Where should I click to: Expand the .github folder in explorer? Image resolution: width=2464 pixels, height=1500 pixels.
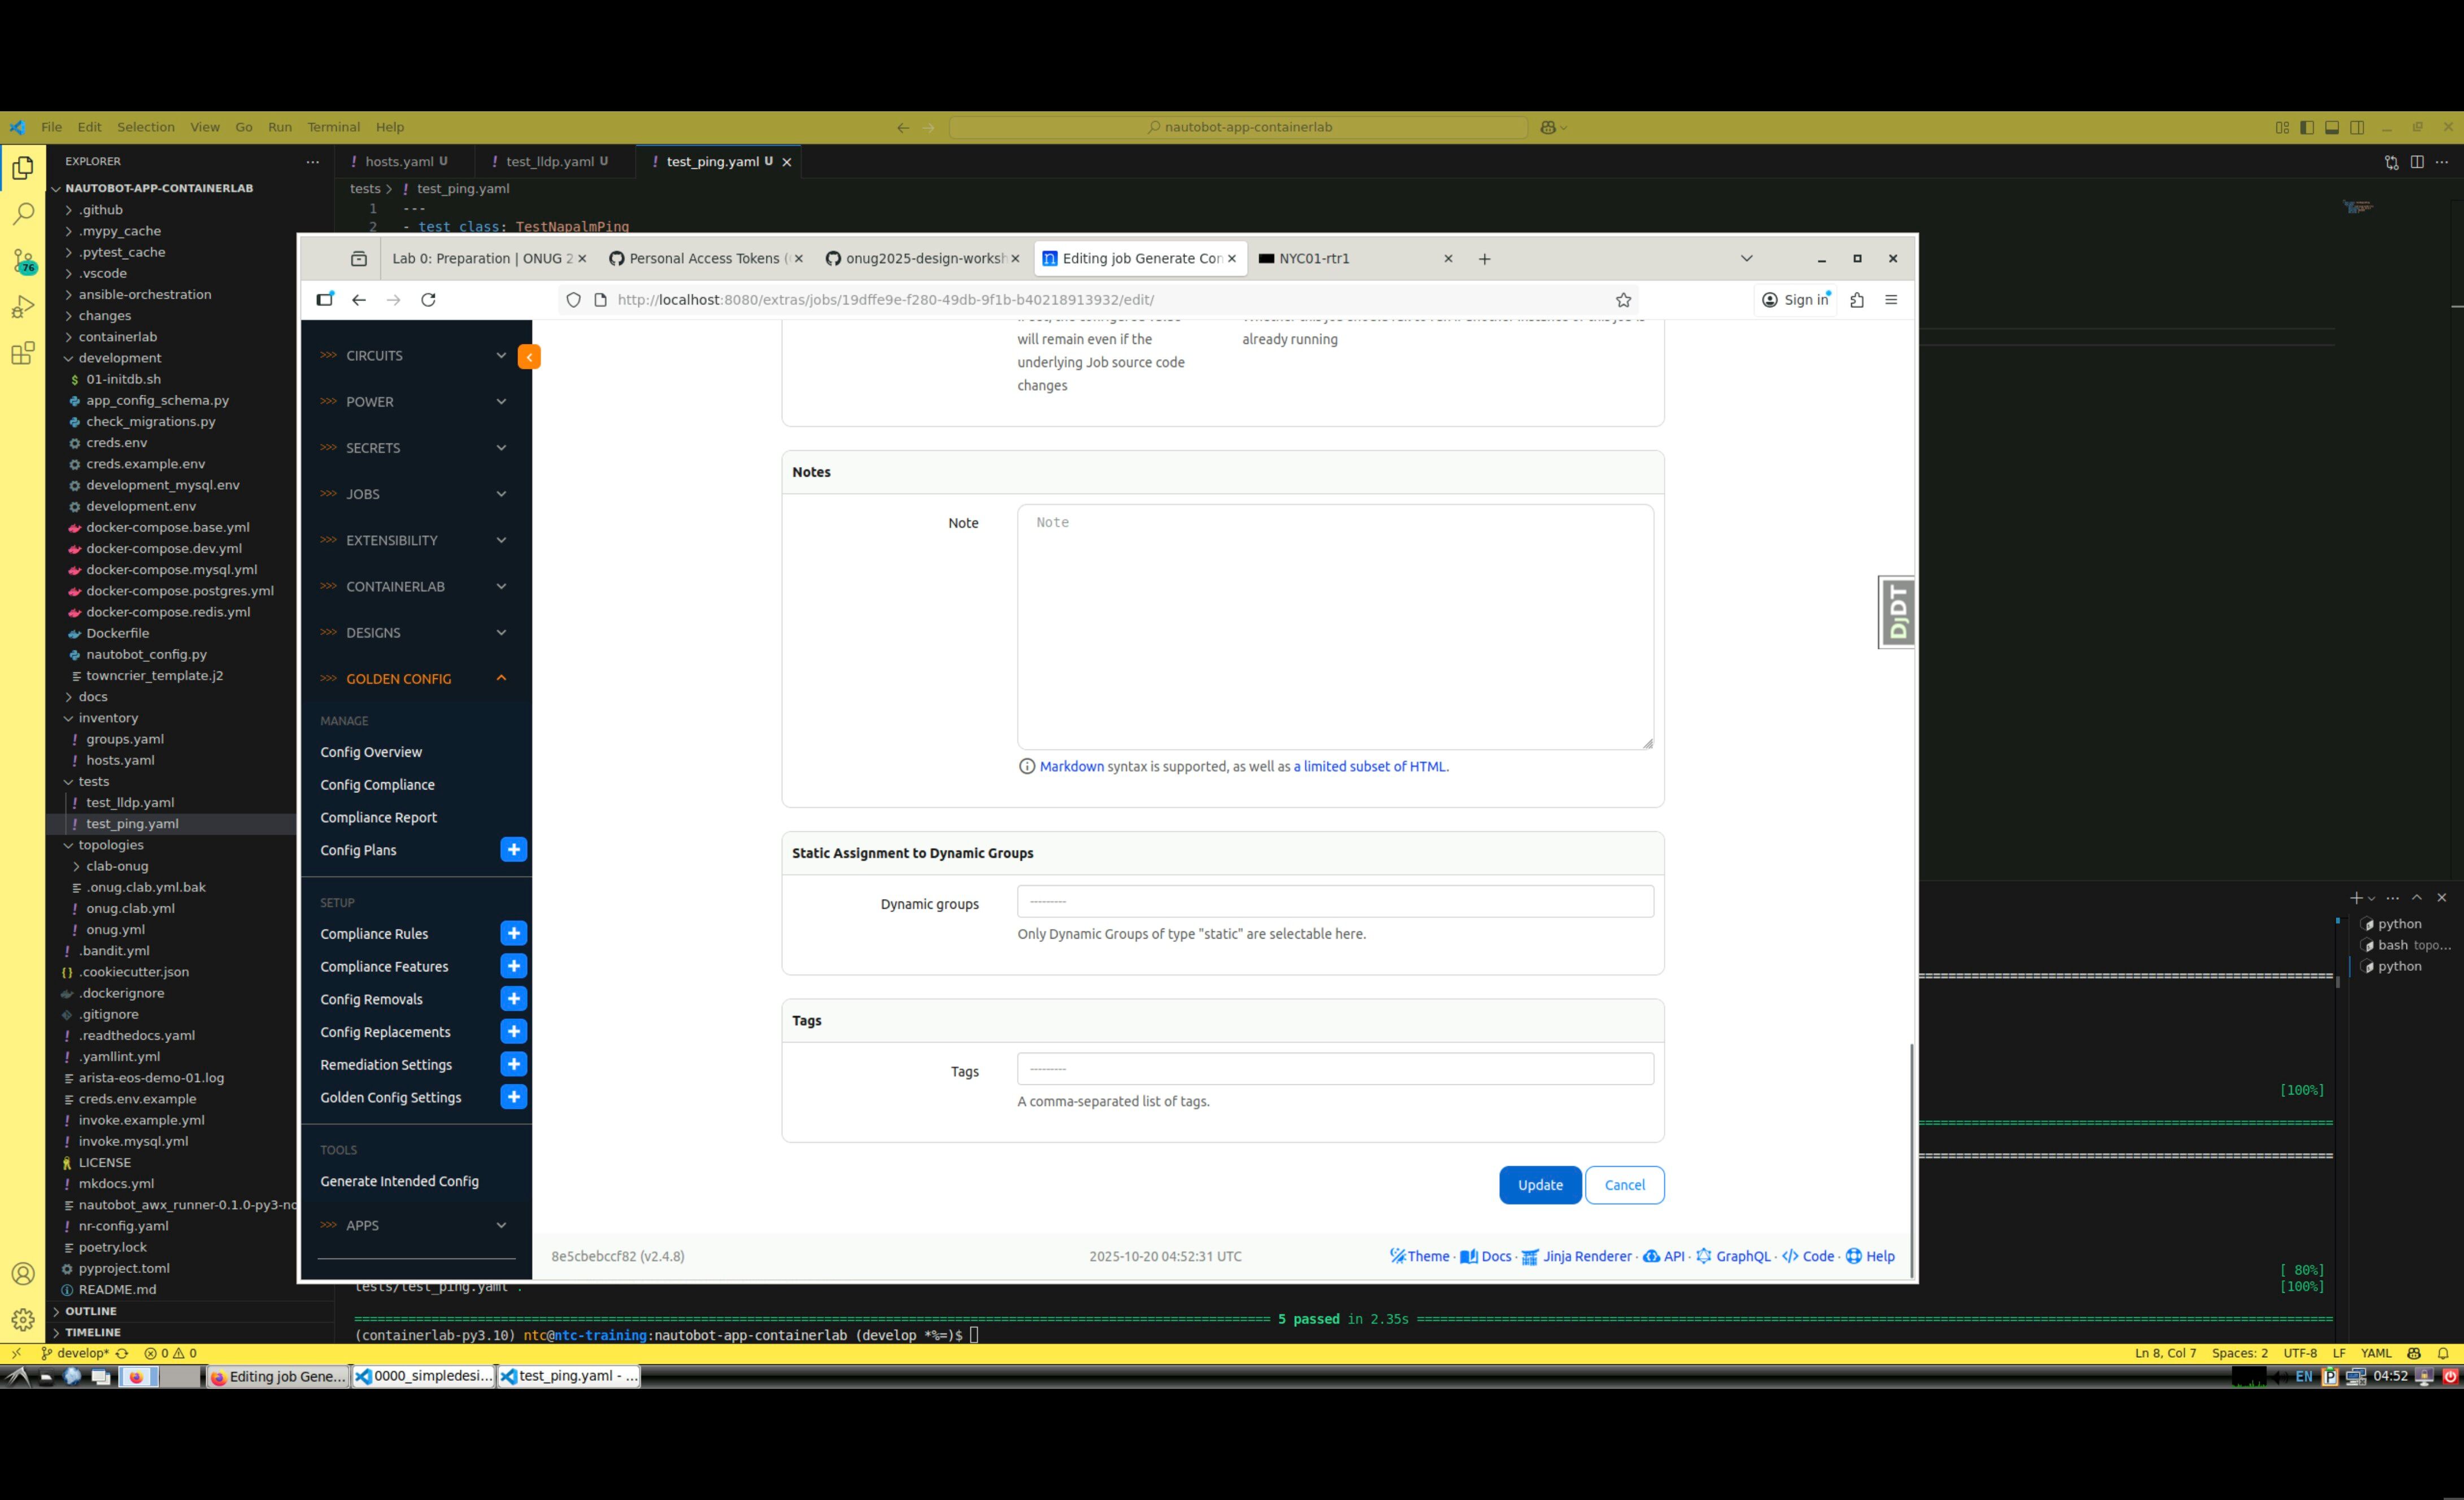100,210
